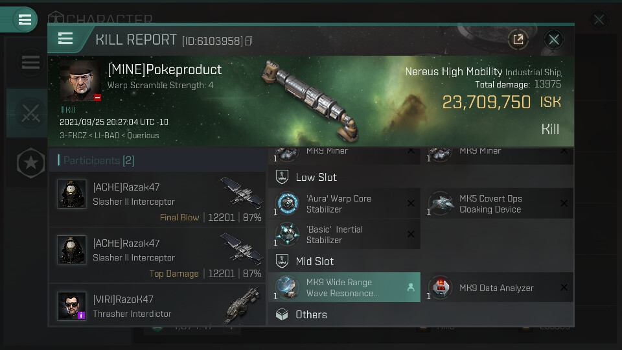Image resolution: width=622 pixels, height=350 pixels.
Task: Share the kill report externally
Action: [x=518, y=40]
